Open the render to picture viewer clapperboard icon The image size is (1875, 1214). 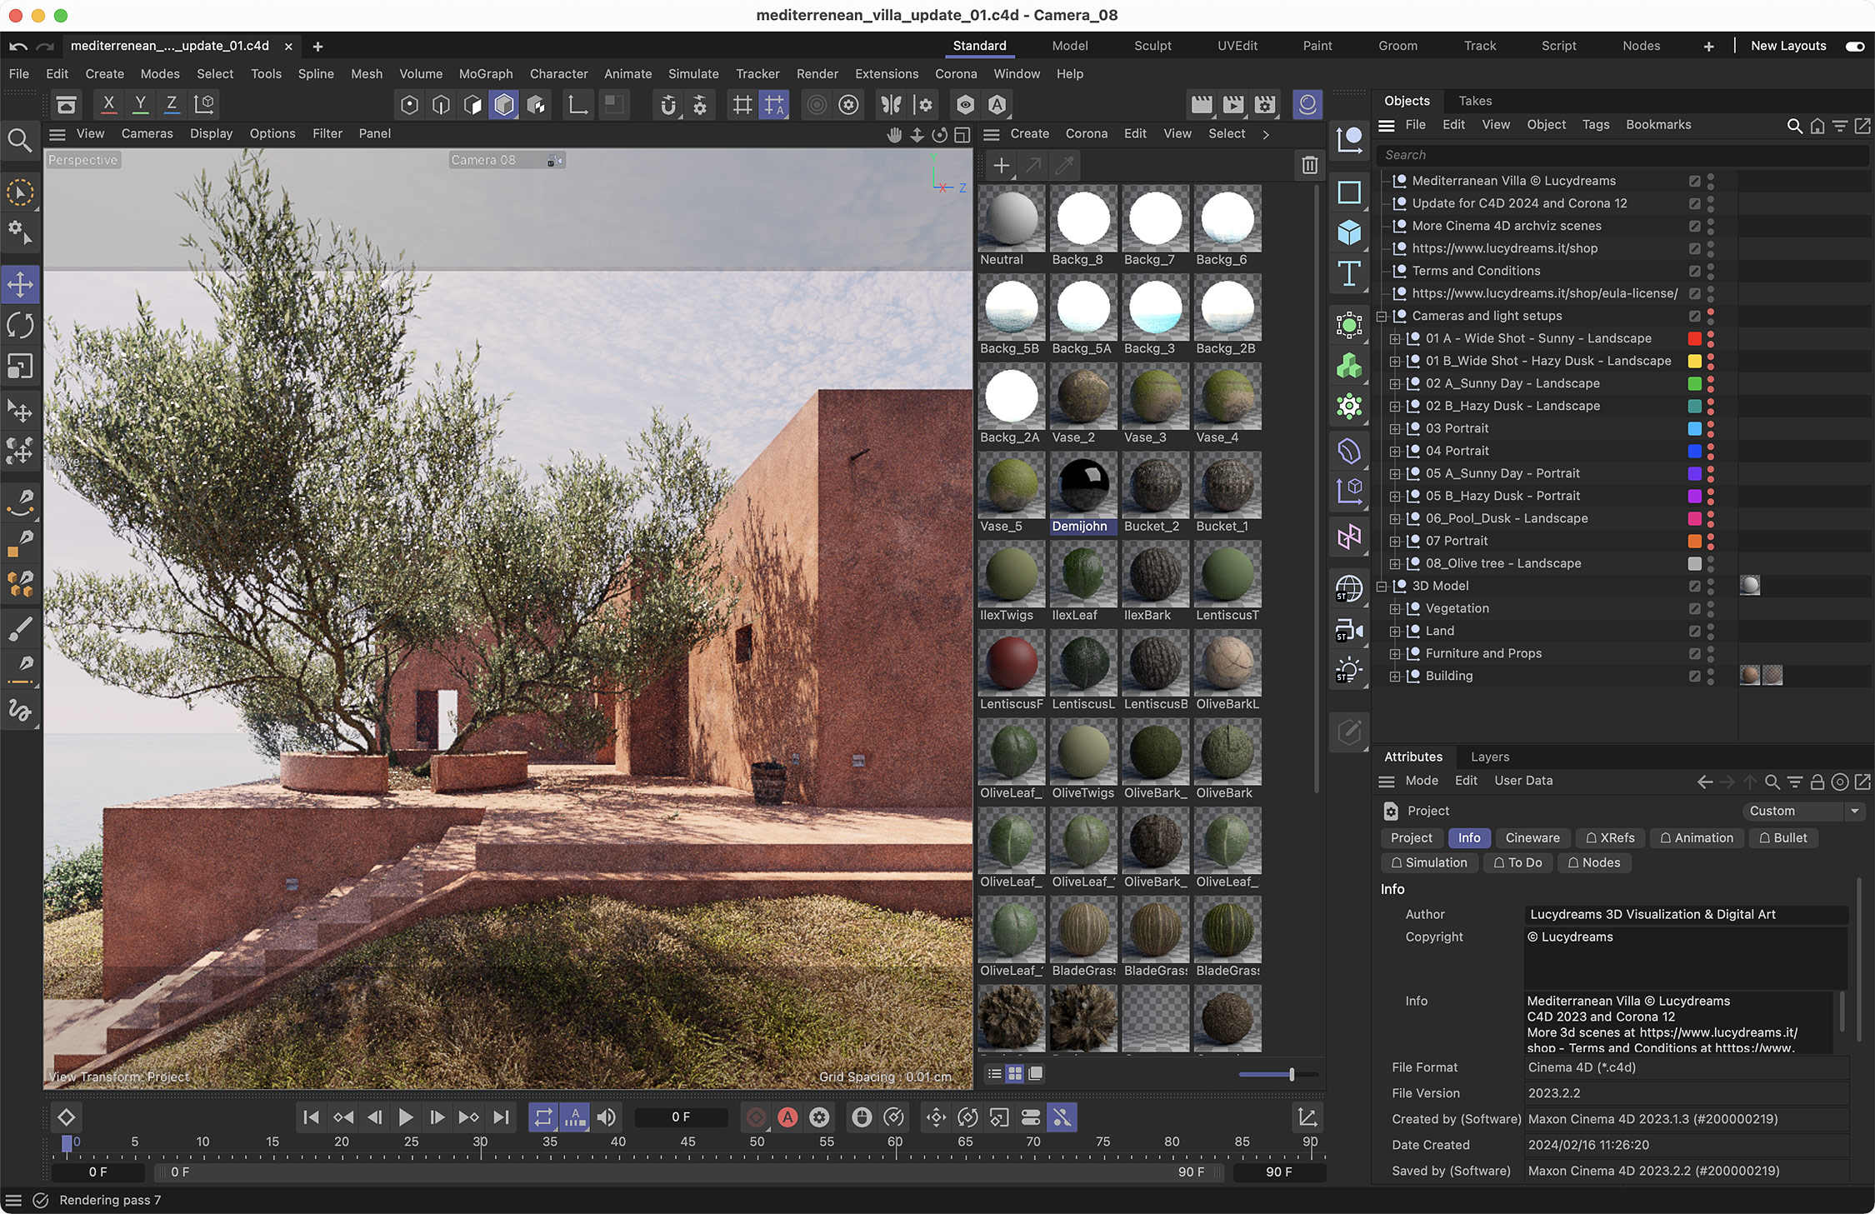click(x=1233, y=104)
